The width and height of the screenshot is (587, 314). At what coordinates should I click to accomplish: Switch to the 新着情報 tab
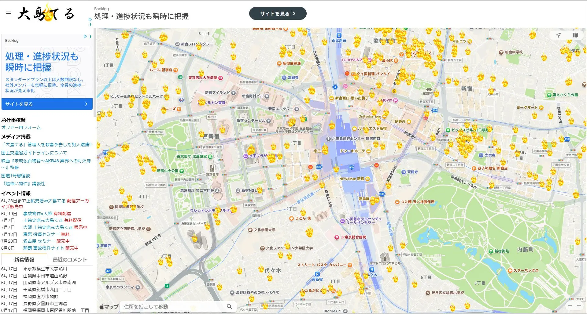click(x=24, y=259)
